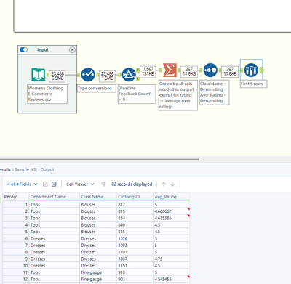Select Clothing ID cell 817
The width and height of the screenshot is (291, 284).
(x=135, y=205)
